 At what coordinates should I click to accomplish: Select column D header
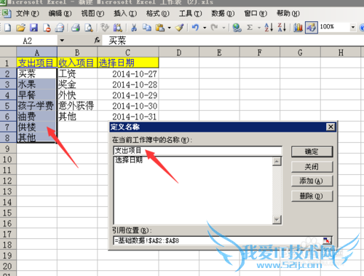click(x=179, y=52)
